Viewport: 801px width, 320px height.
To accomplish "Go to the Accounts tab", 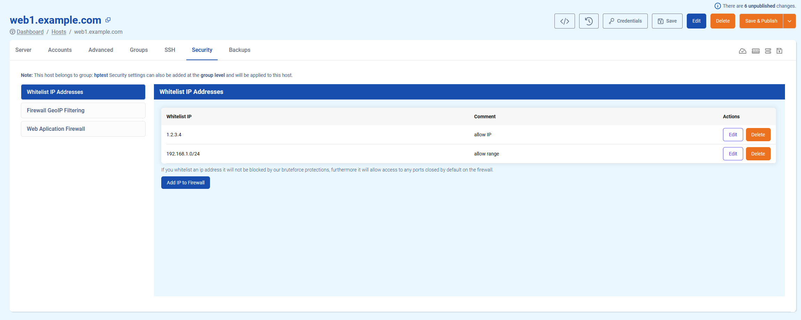I will click(60, 50).
